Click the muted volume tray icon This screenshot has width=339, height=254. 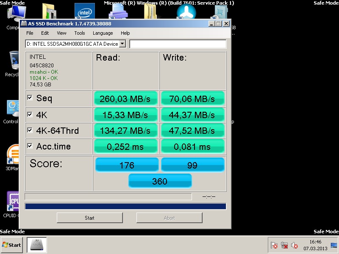click(x=294, y=245)
